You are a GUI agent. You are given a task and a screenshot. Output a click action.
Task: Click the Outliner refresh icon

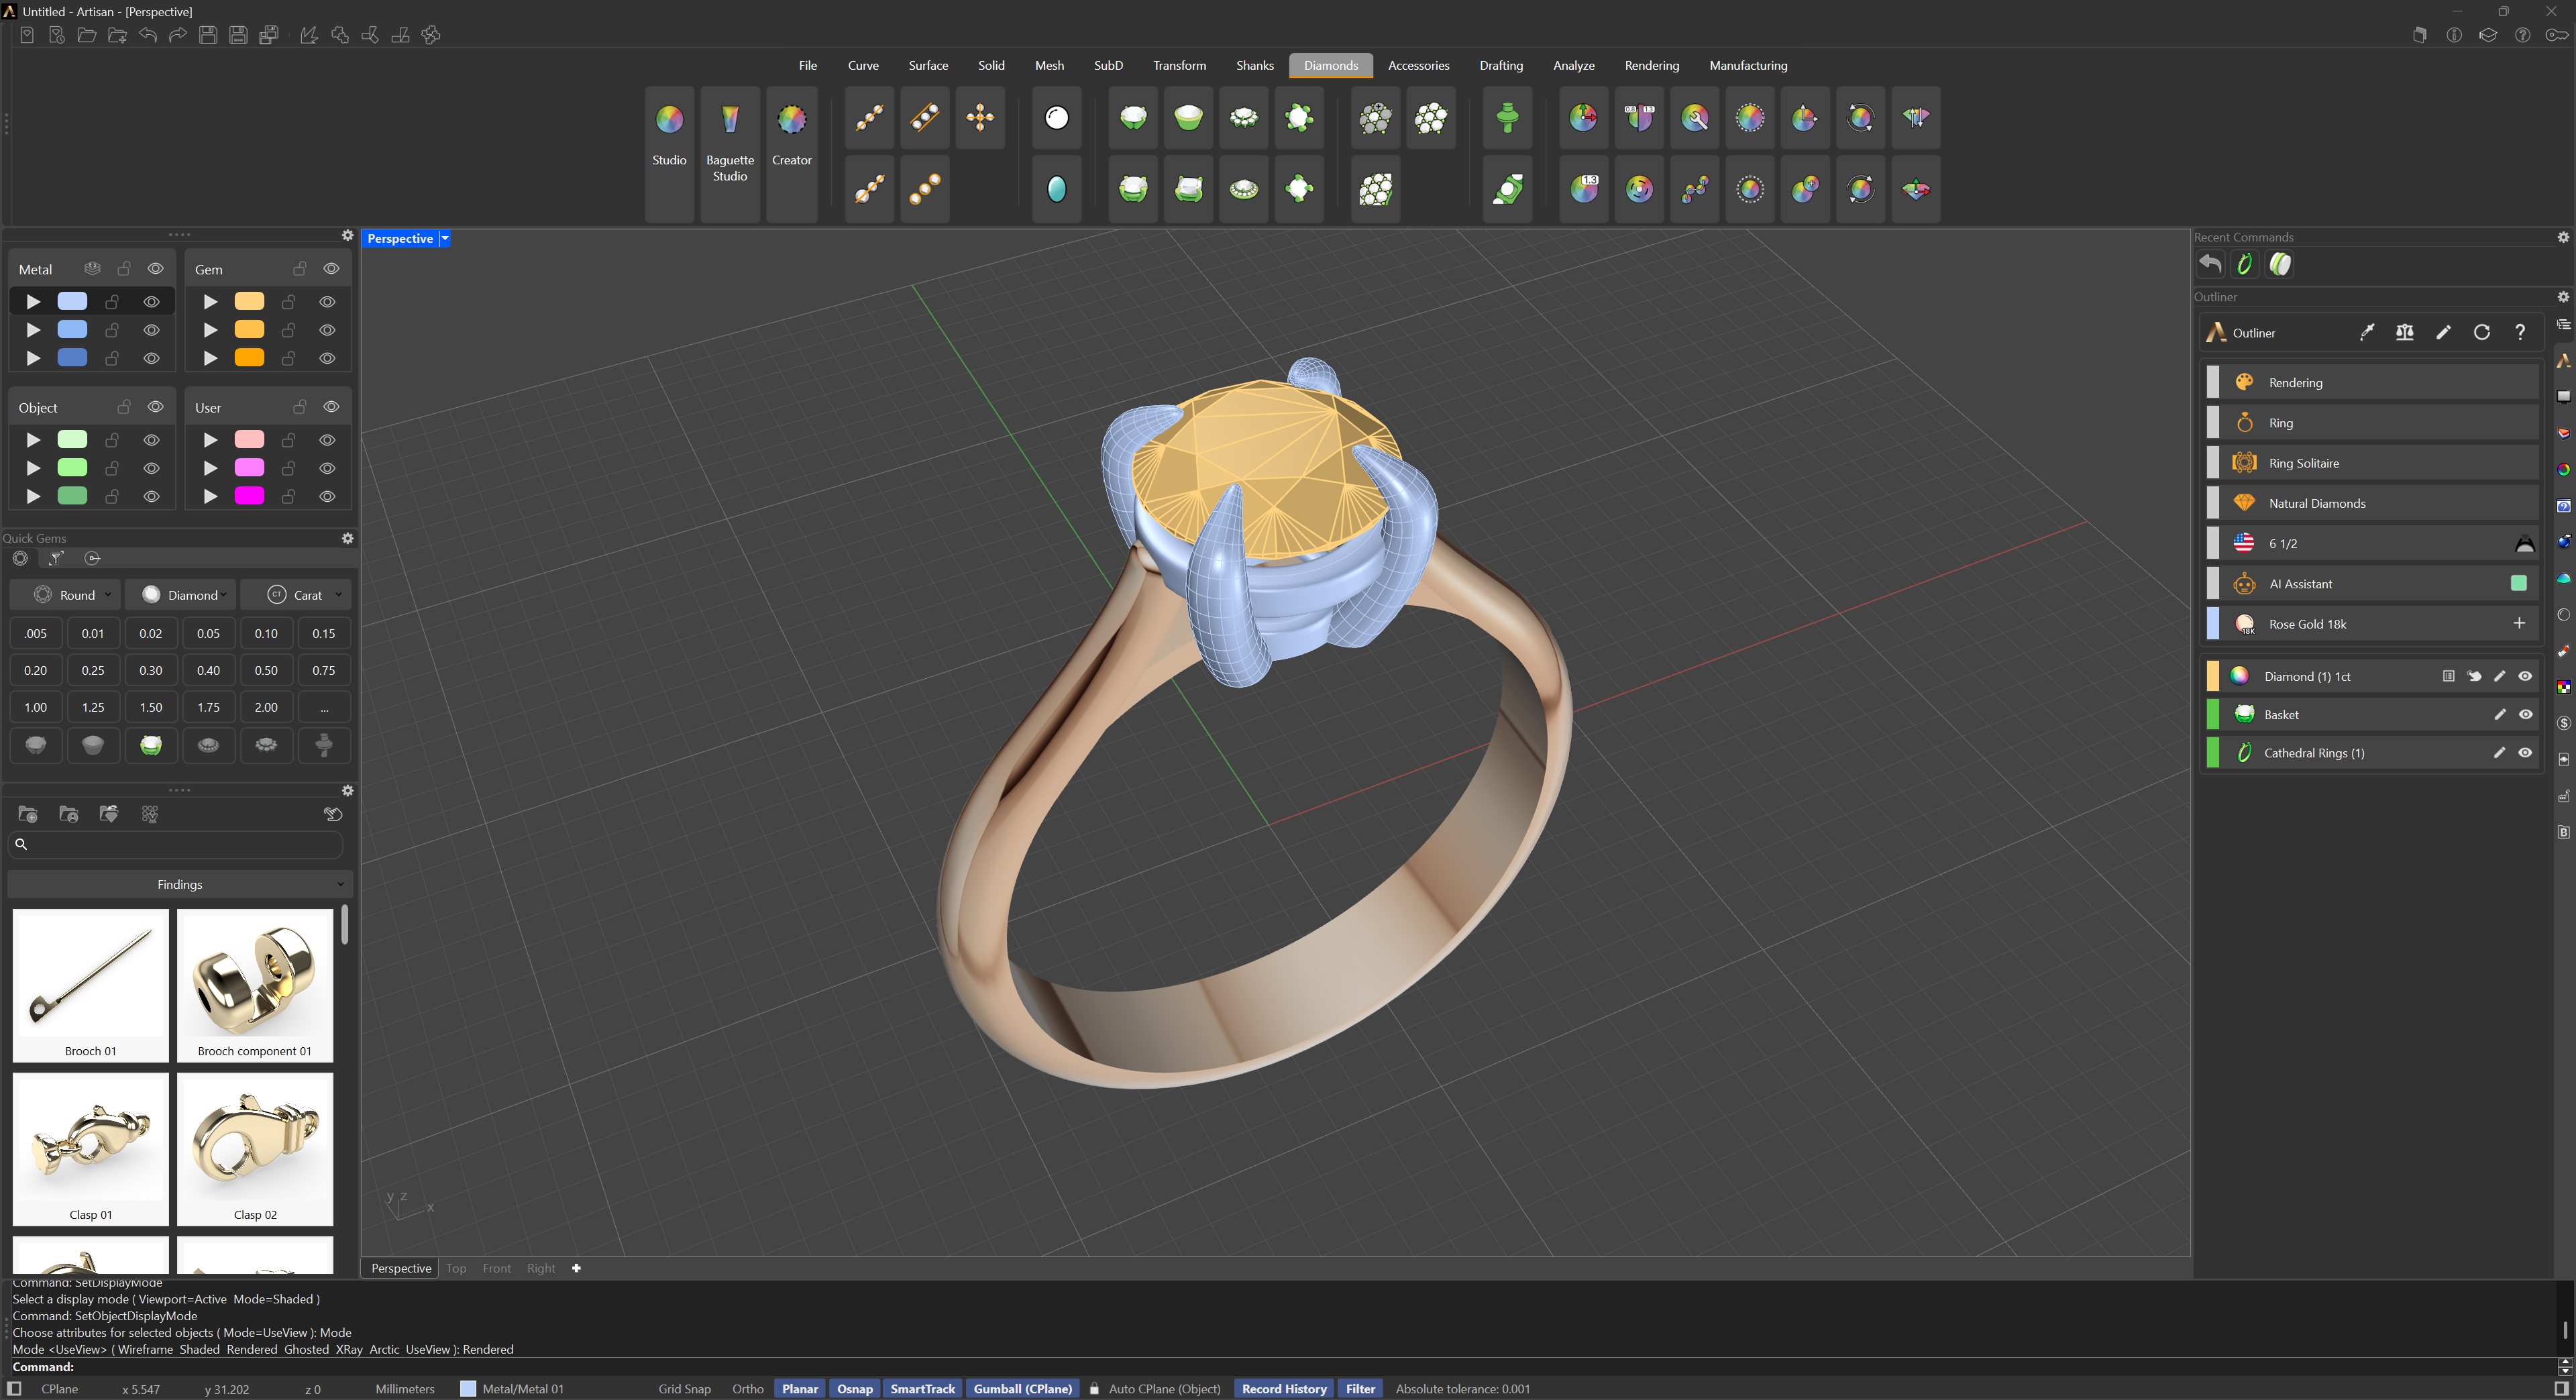(2482, 333)
